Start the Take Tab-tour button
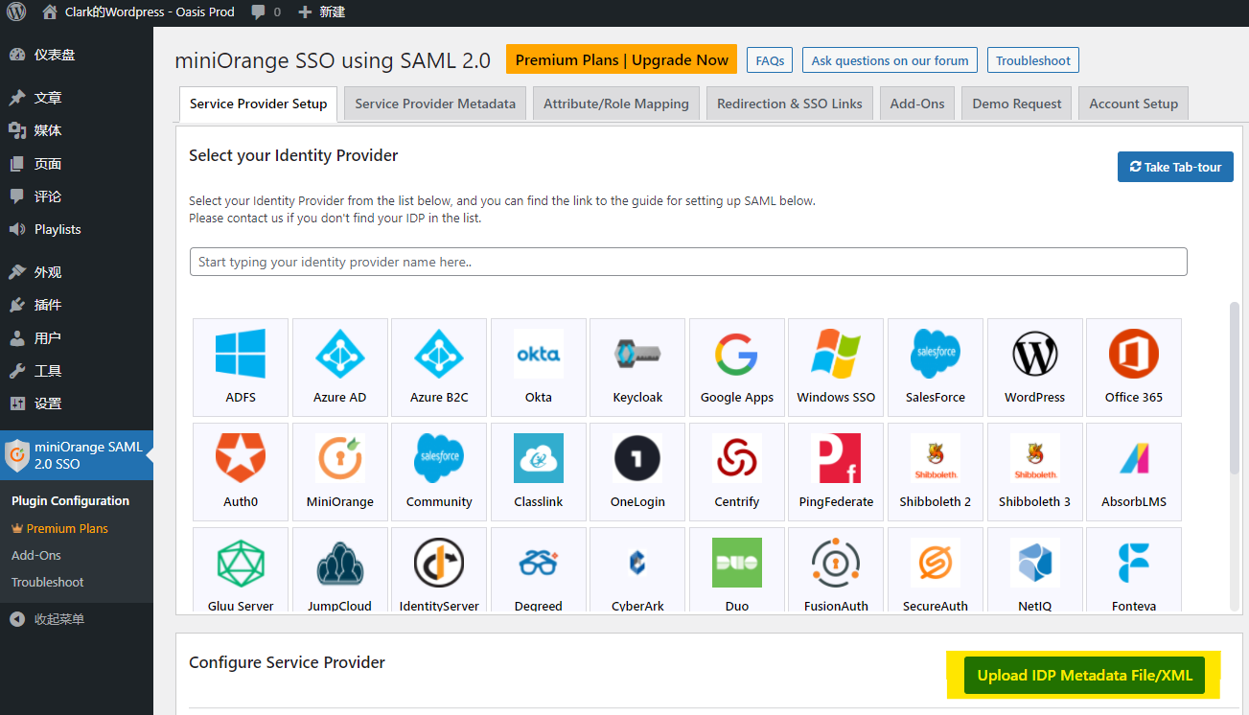Screen dimensions: 1249x715 (1175, 167)
